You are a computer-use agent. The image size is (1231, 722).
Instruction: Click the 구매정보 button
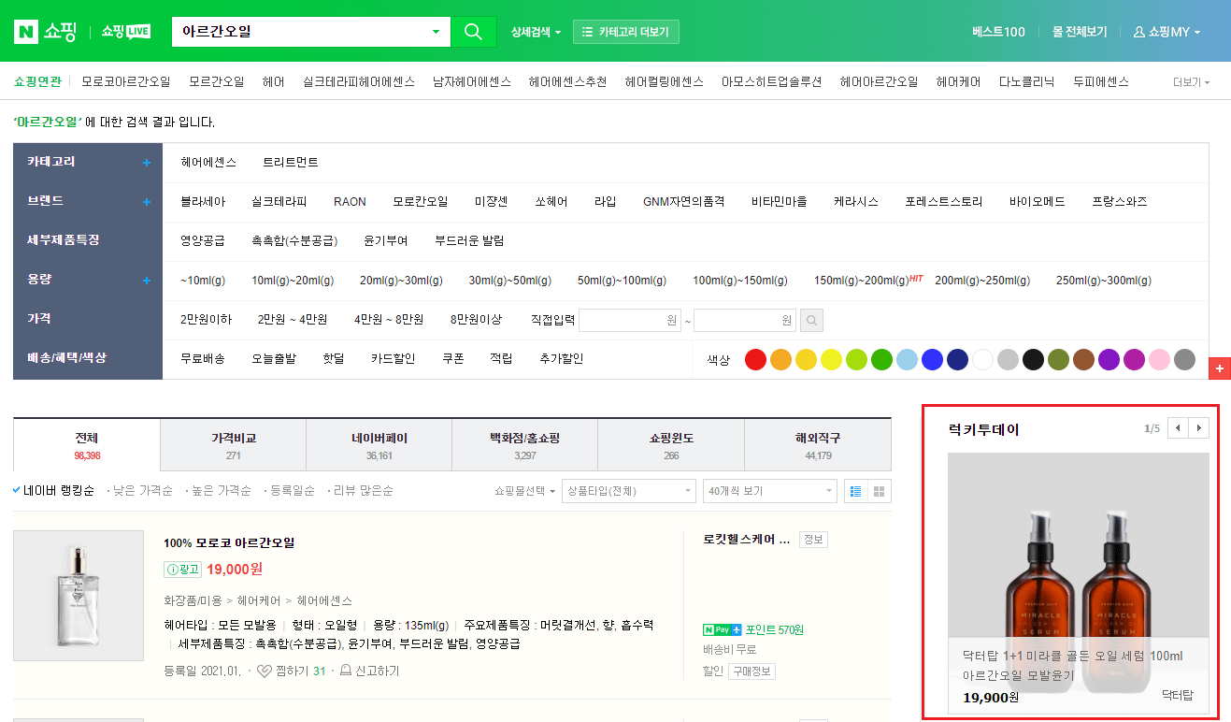[752, 671]
